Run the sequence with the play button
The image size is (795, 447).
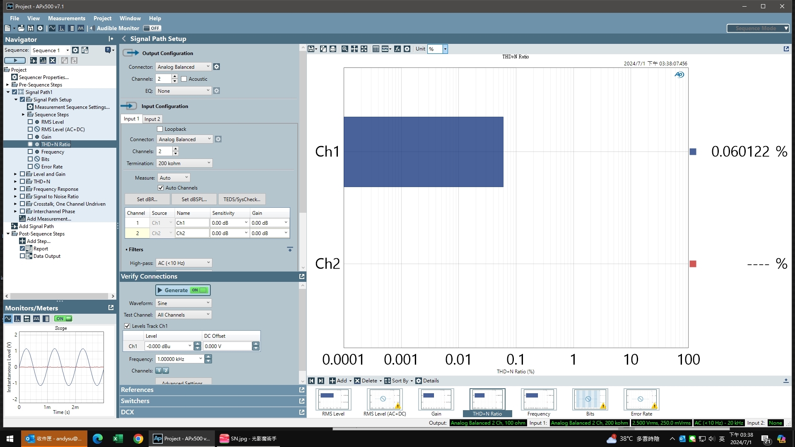coord(14,60)
